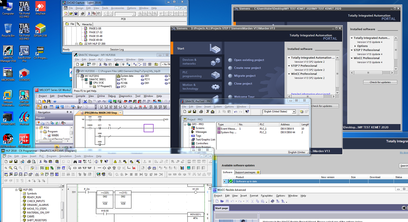Viewport: 408px width, 222px height.
Task: Open the CODESYS desktop shortcut
Action: [x=24, y=75]
